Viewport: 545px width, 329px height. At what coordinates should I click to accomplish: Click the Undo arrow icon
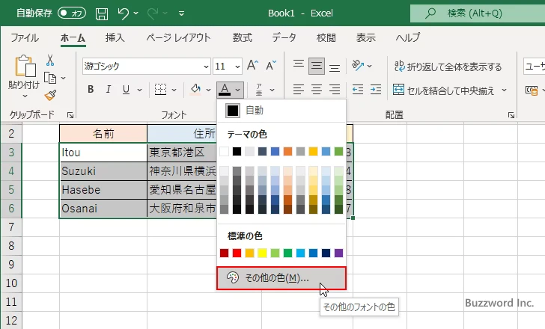pos(124,13)
